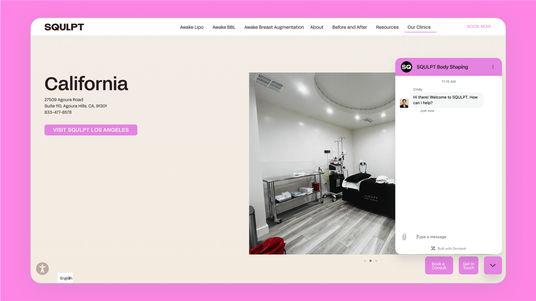
Task: Open the Resources menu item
Action: (387, 27)
